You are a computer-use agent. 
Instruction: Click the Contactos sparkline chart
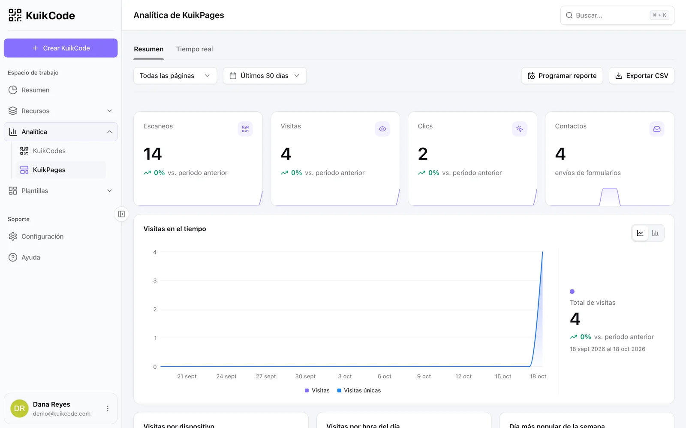(609, 197)
